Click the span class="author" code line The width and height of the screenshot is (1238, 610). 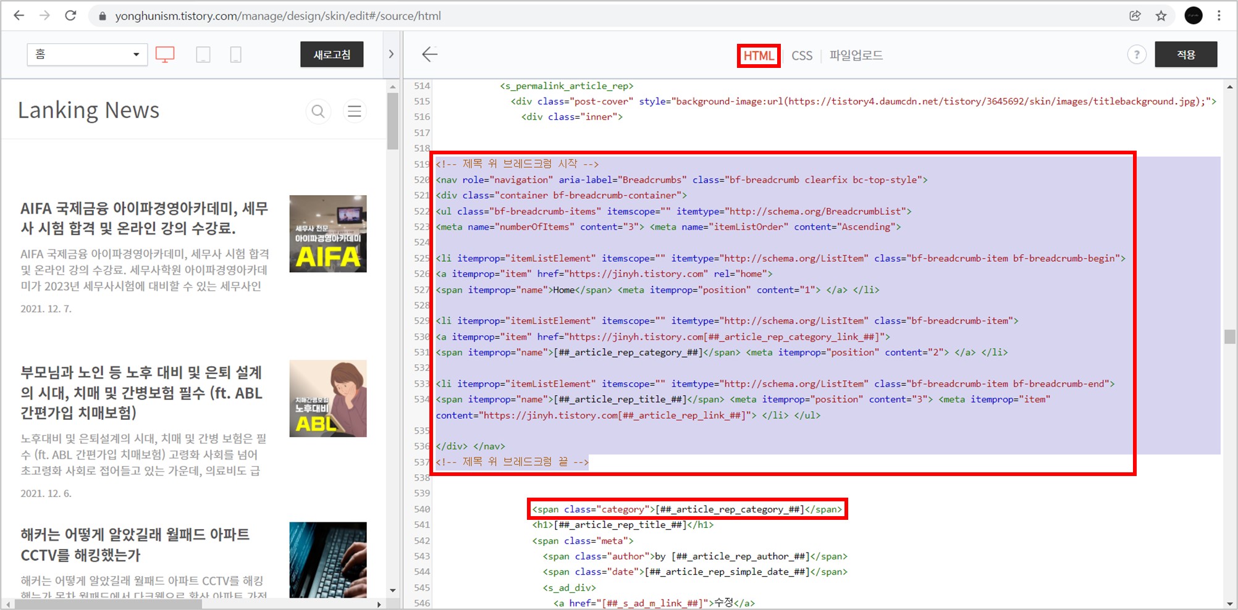point(695,556)
